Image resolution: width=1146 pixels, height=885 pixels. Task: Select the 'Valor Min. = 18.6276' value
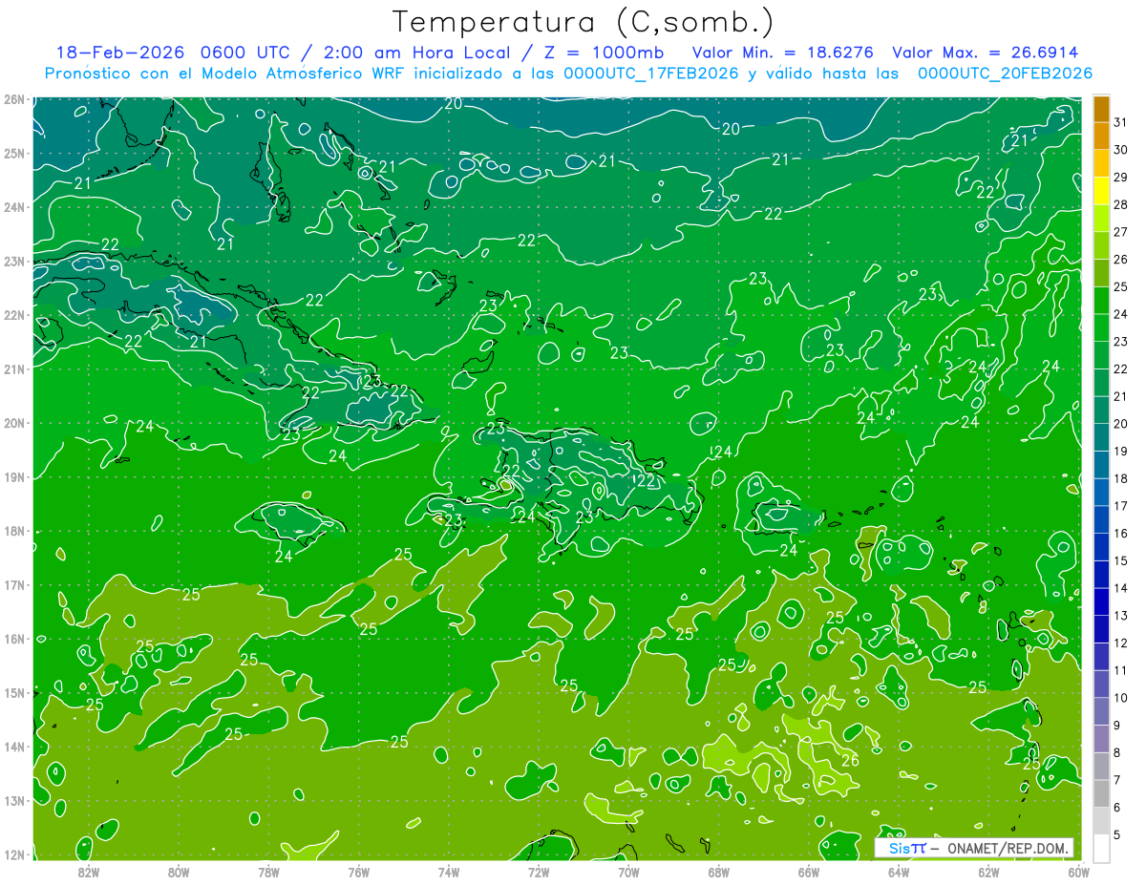pyautogui.click(x=783, y=52)
